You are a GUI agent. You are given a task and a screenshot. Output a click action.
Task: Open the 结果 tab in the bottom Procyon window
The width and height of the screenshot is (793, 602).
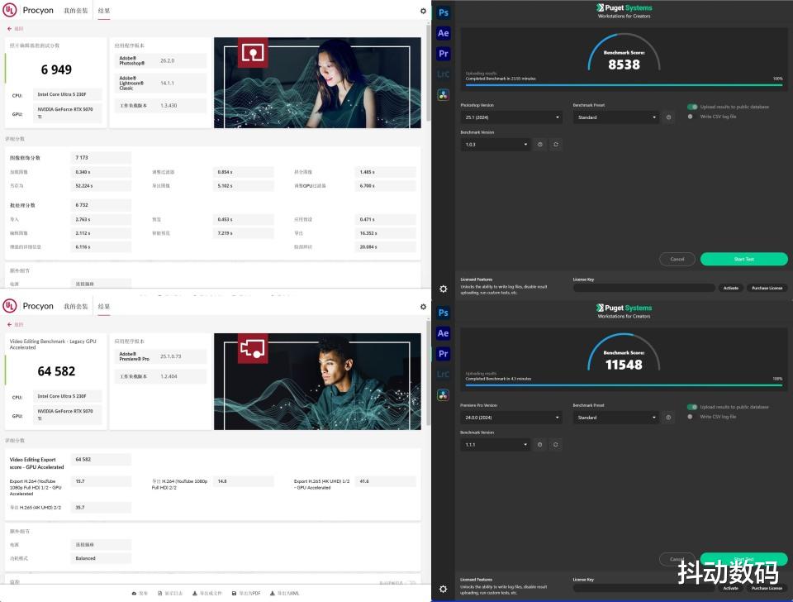[x=104, y=307]
